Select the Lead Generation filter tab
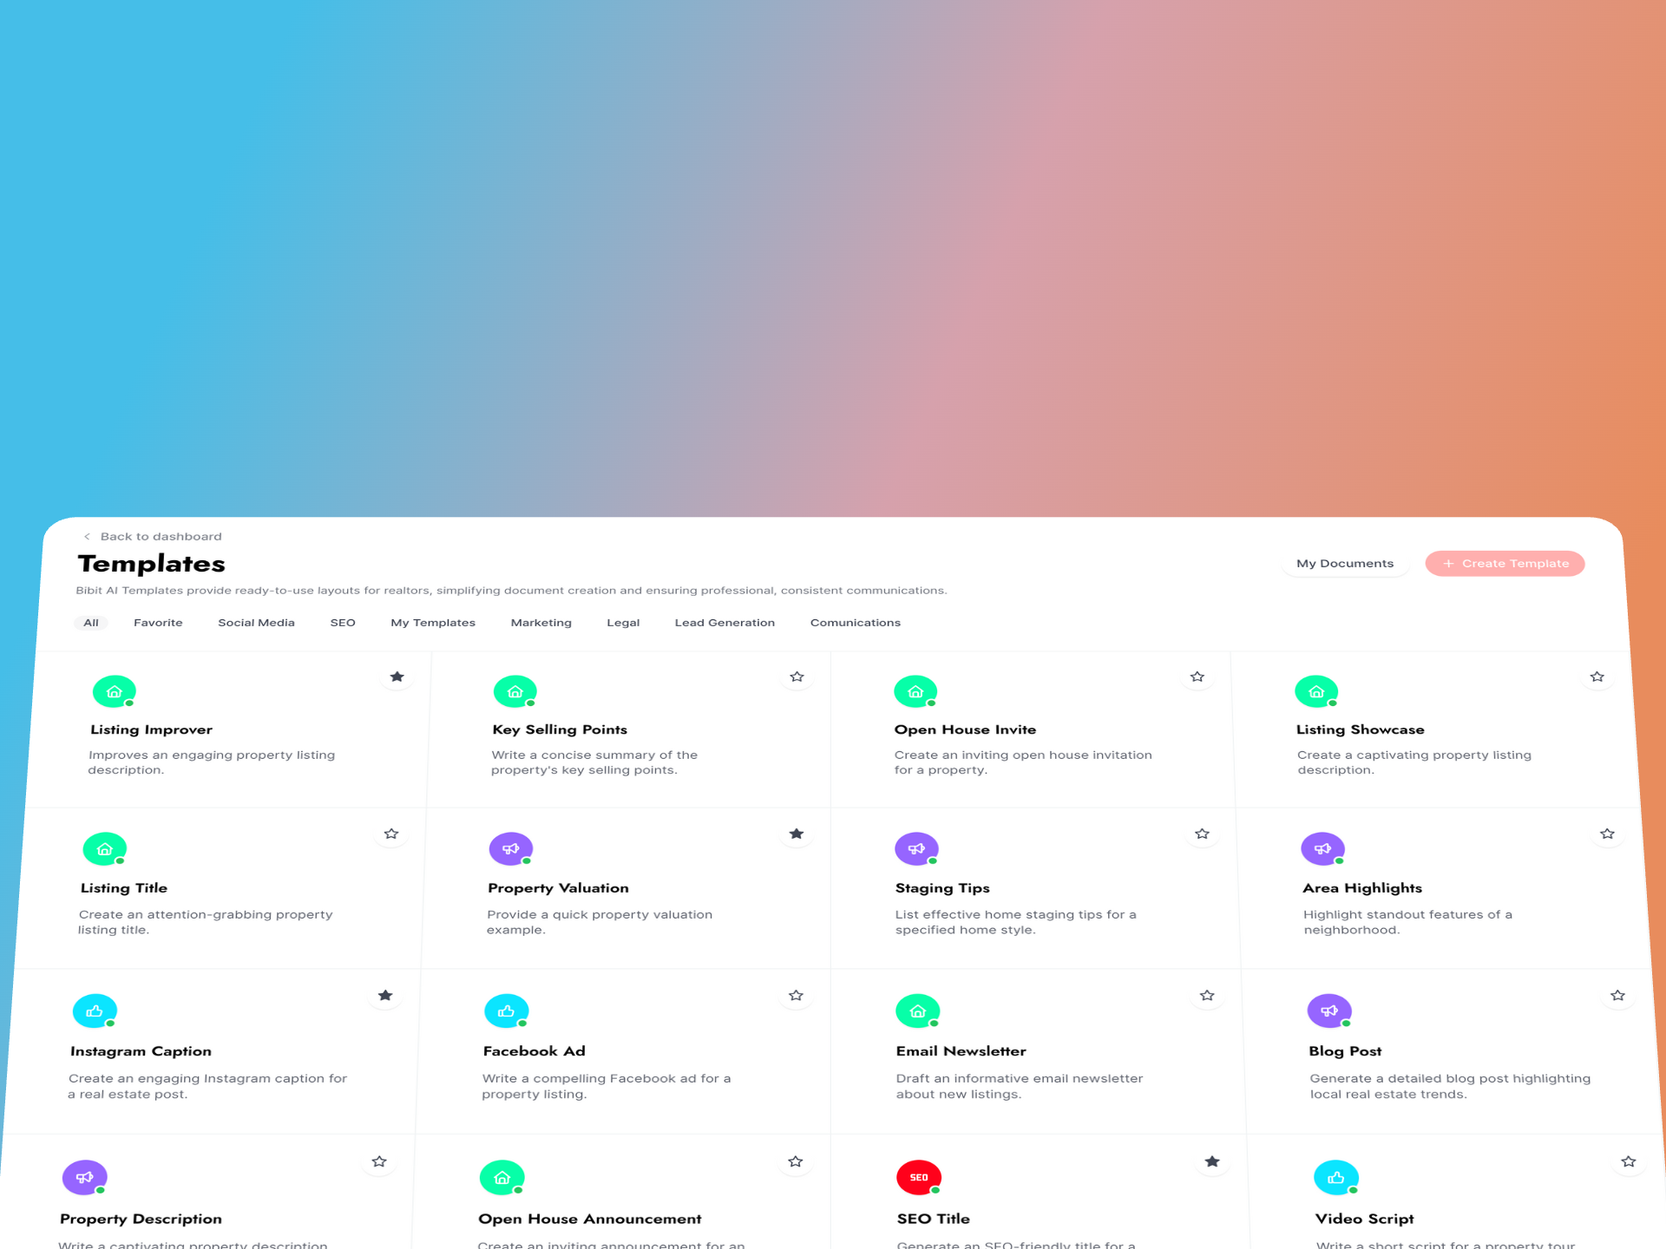 [725, 622]
